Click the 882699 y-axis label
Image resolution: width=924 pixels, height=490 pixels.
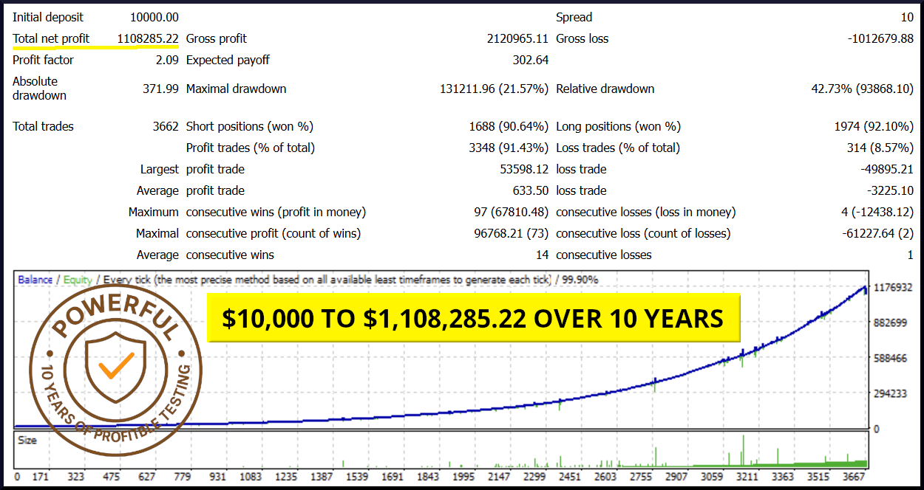tap(892, 322)
